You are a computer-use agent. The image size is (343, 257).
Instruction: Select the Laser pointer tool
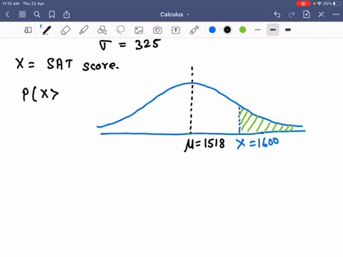pyautogui.click(x=194, y=30)
